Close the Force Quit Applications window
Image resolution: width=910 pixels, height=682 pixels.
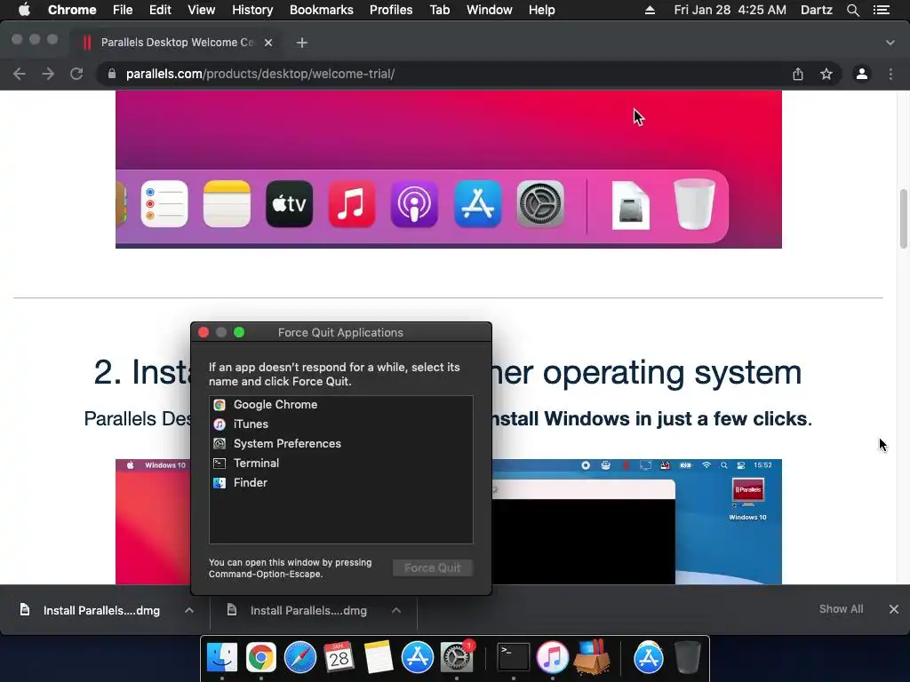coord(204,332)
